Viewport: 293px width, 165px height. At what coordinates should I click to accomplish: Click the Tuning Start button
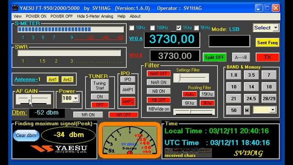click(100, 85)
